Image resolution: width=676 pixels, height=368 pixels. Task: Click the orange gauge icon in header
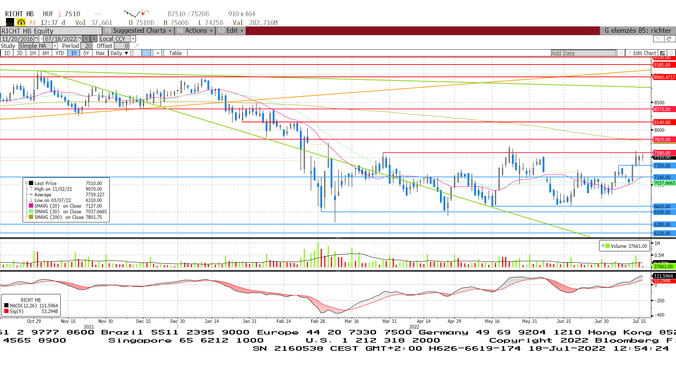pyautogui.click(x=21, y=23)
